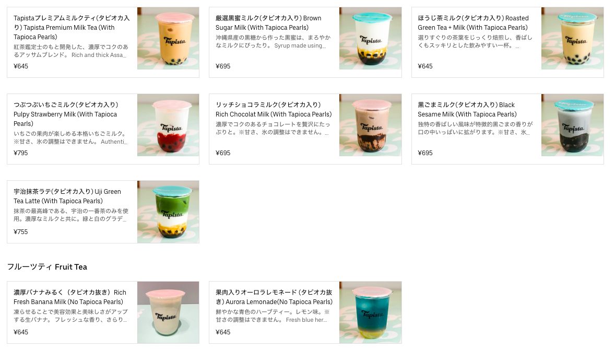Click the Black Sesame Milk drink image
Viewport: 615px width, 349px height.
click(572, 125)
